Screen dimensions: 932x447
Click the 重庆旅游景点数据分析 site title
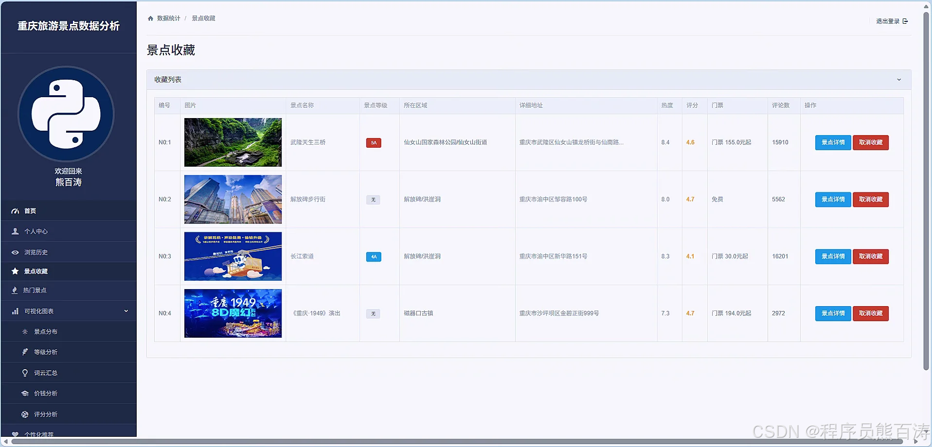[69, 26]
